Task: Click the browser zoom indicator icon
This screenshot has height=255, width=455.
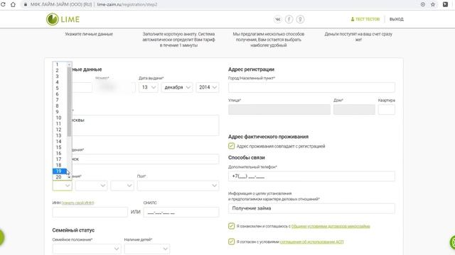Action: coord(423,4)
